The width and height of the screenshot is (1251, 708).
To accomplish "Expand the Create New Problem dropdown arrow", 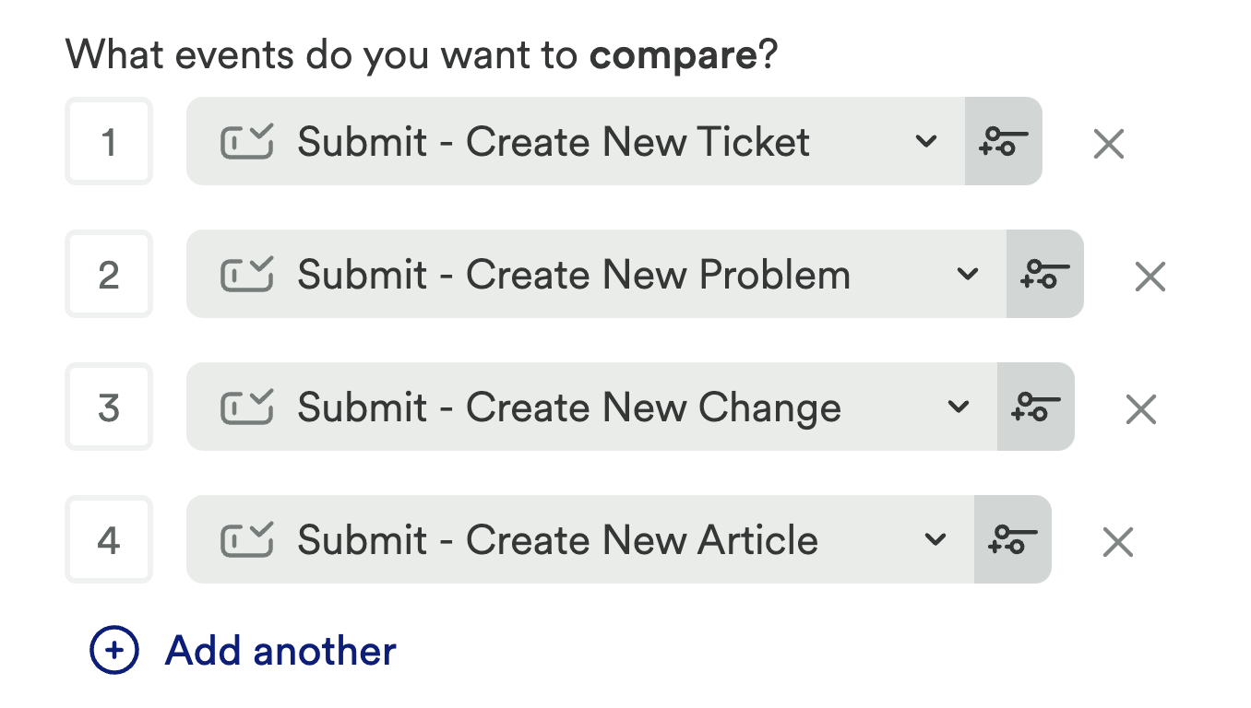I will point(968,275).
